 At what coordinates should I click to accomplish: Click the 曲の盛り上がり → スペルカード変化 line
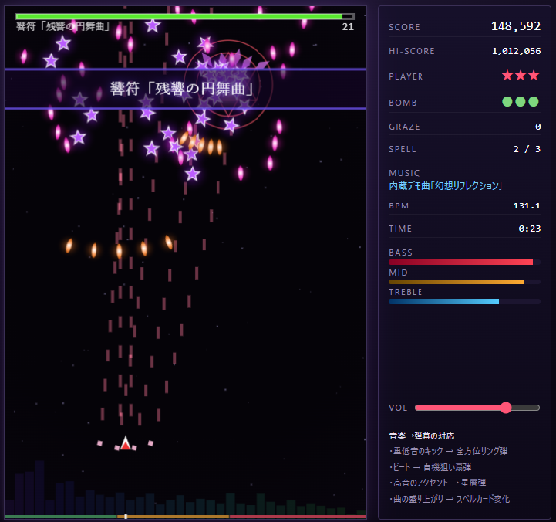(450, 499)
